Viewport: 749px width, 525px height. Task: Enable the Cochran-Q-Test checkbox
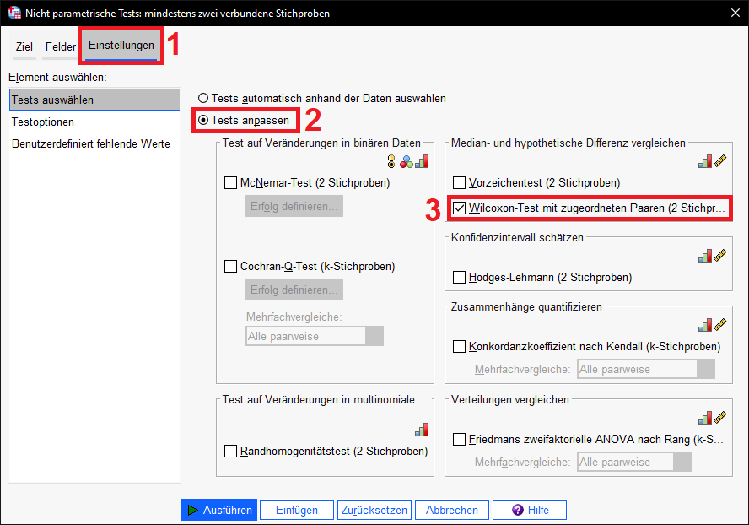231,267
